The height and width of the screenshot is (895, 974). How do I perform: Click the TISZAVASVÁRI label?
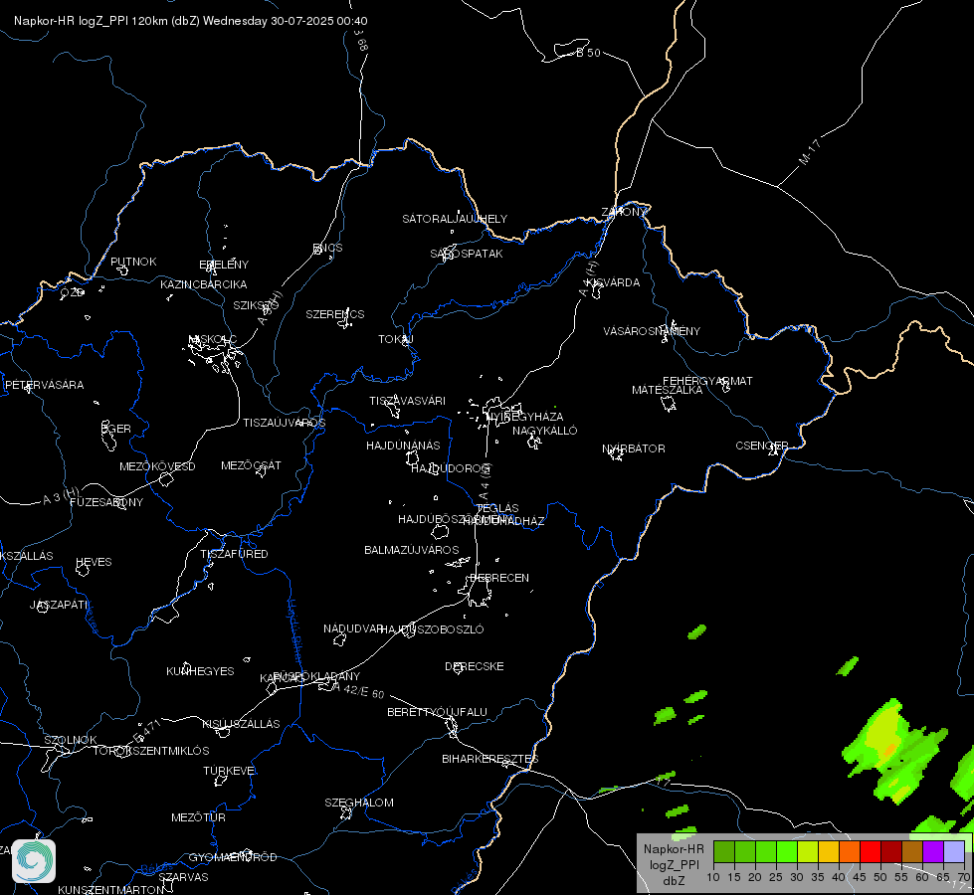click(408, 401)
